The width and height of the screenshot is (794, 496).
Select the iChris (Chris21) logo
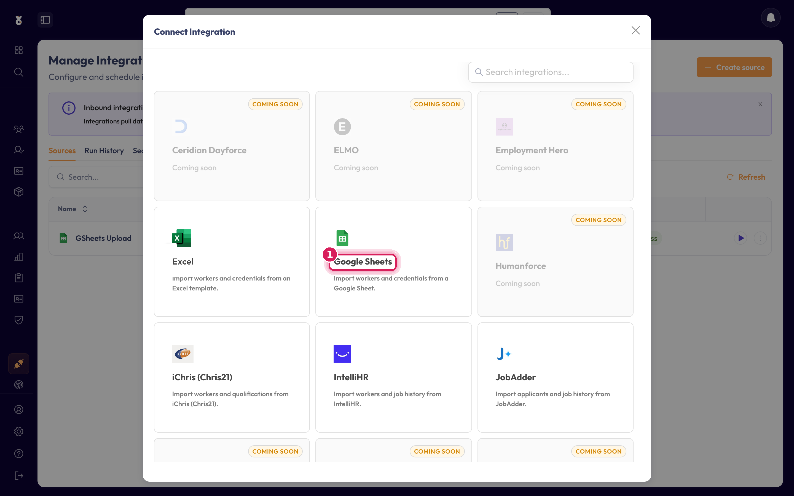click(183, 354)
